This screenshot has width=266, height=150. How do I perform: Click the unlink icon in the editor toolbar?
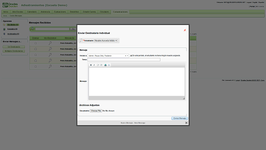coord(109,65)
